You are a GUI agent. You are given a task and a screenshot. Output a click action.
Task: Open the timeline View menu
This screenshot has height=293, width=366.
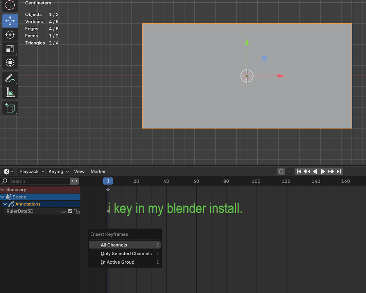tap(79, 172)
